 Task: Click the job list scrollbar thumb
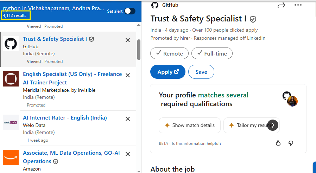[139, 50]
